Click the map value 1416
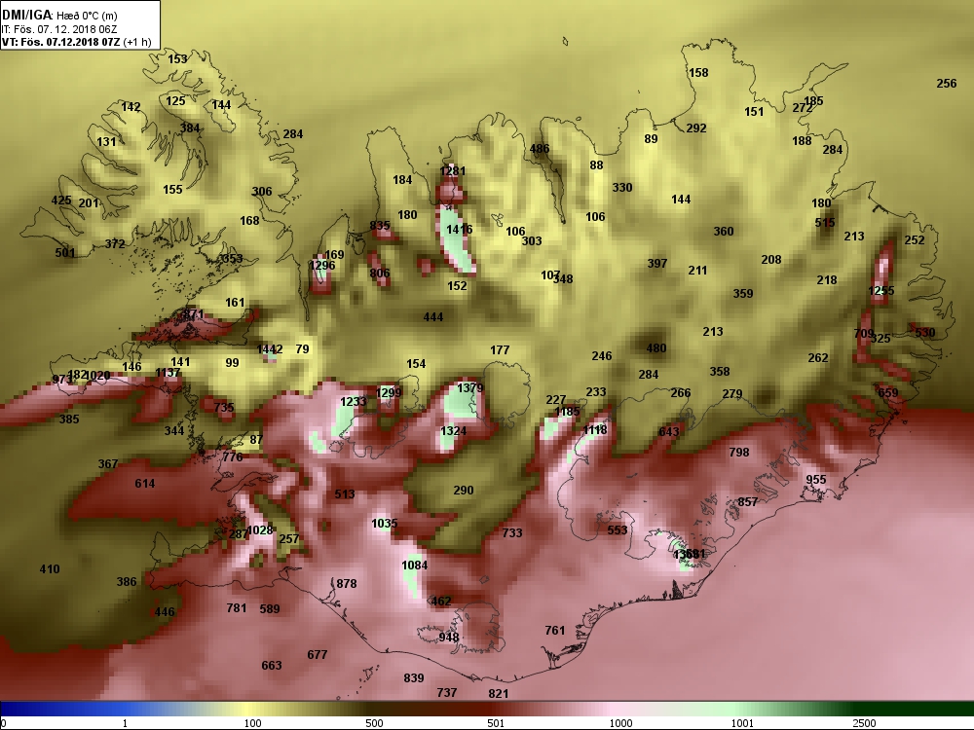974x730 pixels. (x=459, y=230)
